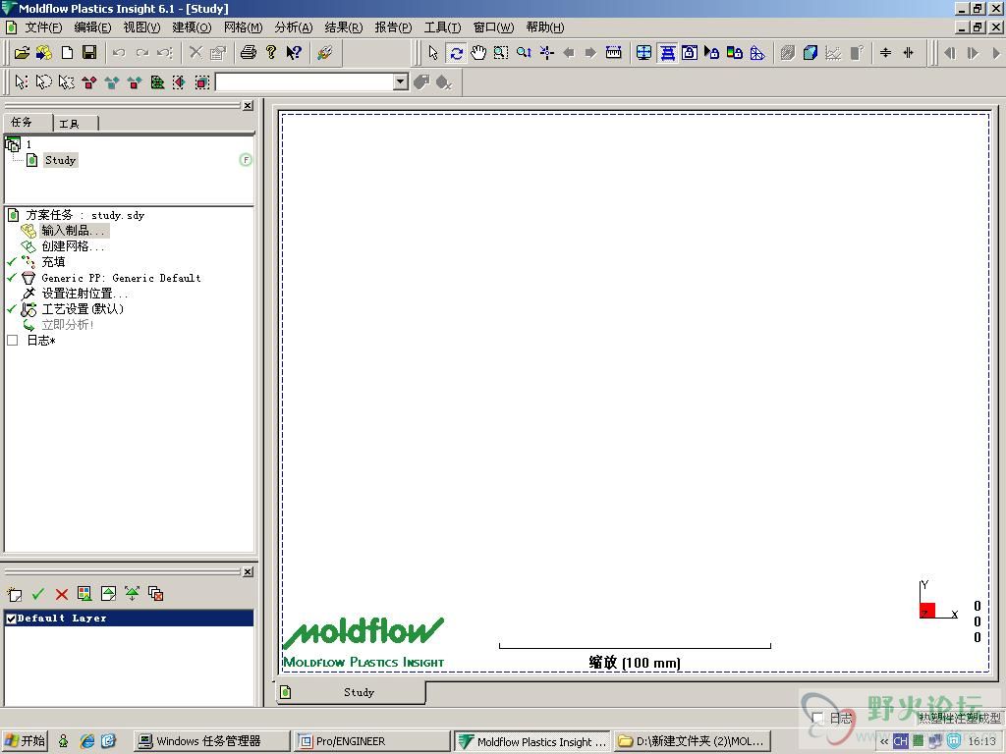Click 立即分析! task
The height and width of the screenshot is (754, 1006).
68,325
